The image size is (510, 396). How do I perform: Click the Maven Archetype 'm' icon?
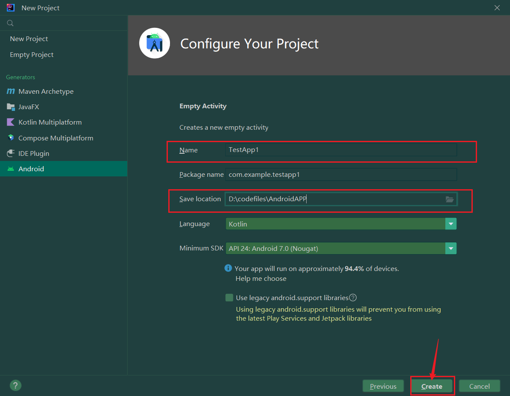(x=11, y=91)
